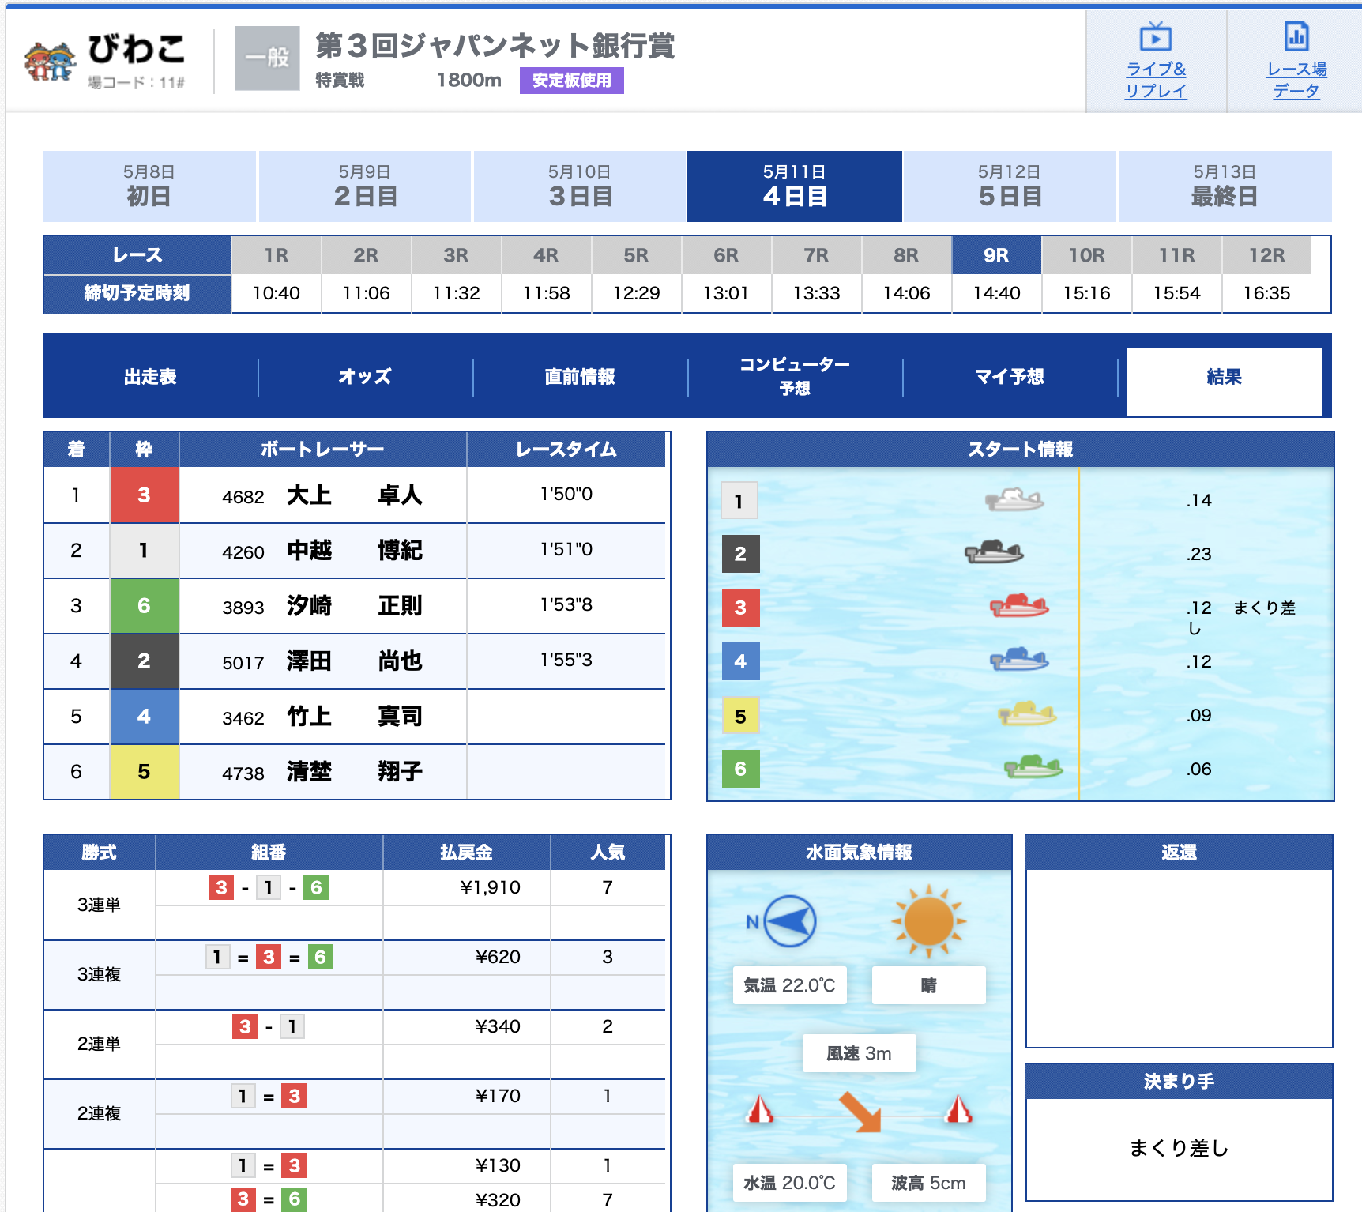1362x1212 pixels.
Task: Go to the 5月8日 初日 tab
Action: [149, 186]
